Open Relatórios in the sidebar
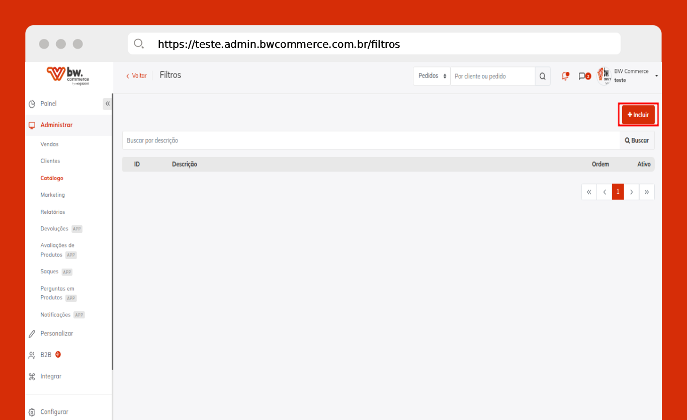 click(x=53, y=212)
